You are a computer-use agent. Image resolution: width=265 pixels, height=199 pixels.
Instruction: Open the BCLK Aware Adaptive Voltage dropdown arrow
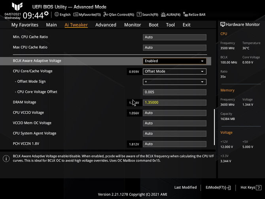click(202, 61)
